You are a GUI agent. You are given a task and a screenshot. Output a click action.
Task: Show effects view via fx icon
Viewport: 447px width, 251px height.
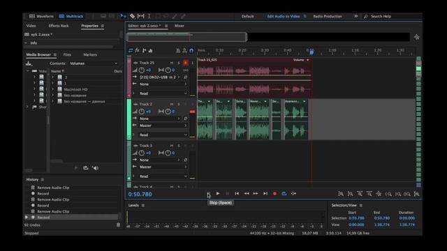137,50
